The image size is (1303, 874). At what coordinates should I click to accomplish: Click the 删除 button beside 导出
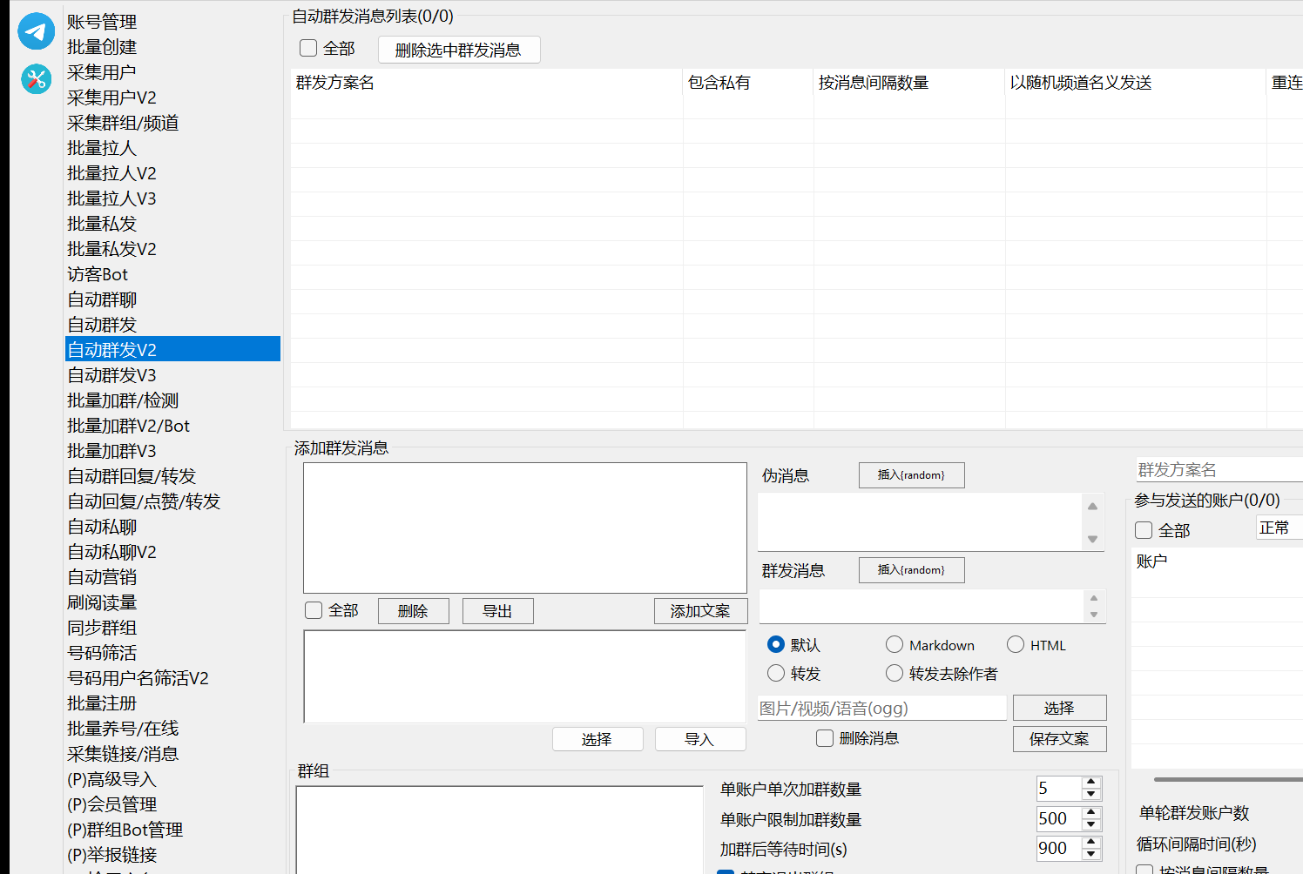(x=413, y=611)
